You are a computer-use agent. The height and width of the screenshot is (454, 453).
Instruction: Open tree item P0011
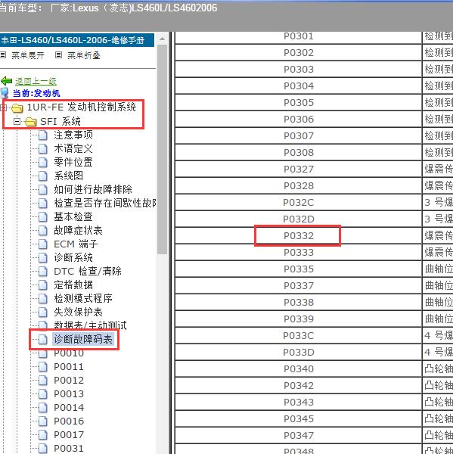(x=69, y=366)
